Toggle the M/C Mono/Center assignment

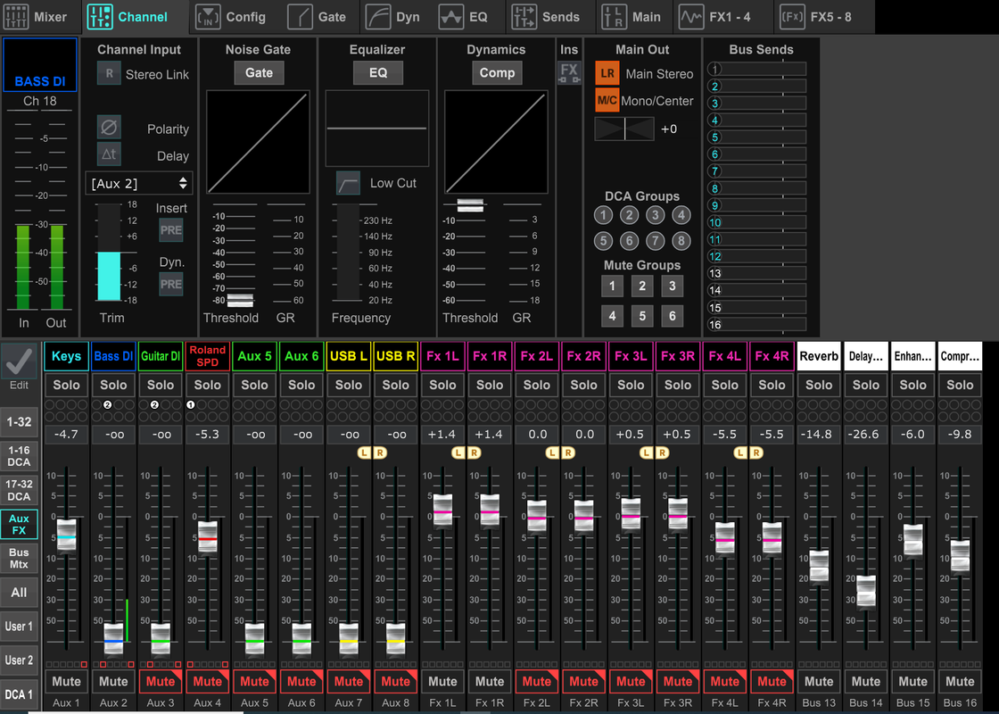coord(607,100)
